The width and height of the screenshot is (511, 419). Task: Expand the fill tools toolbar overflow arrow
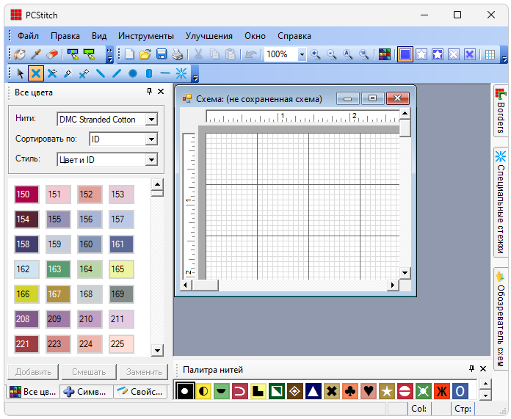coord(110,55)
